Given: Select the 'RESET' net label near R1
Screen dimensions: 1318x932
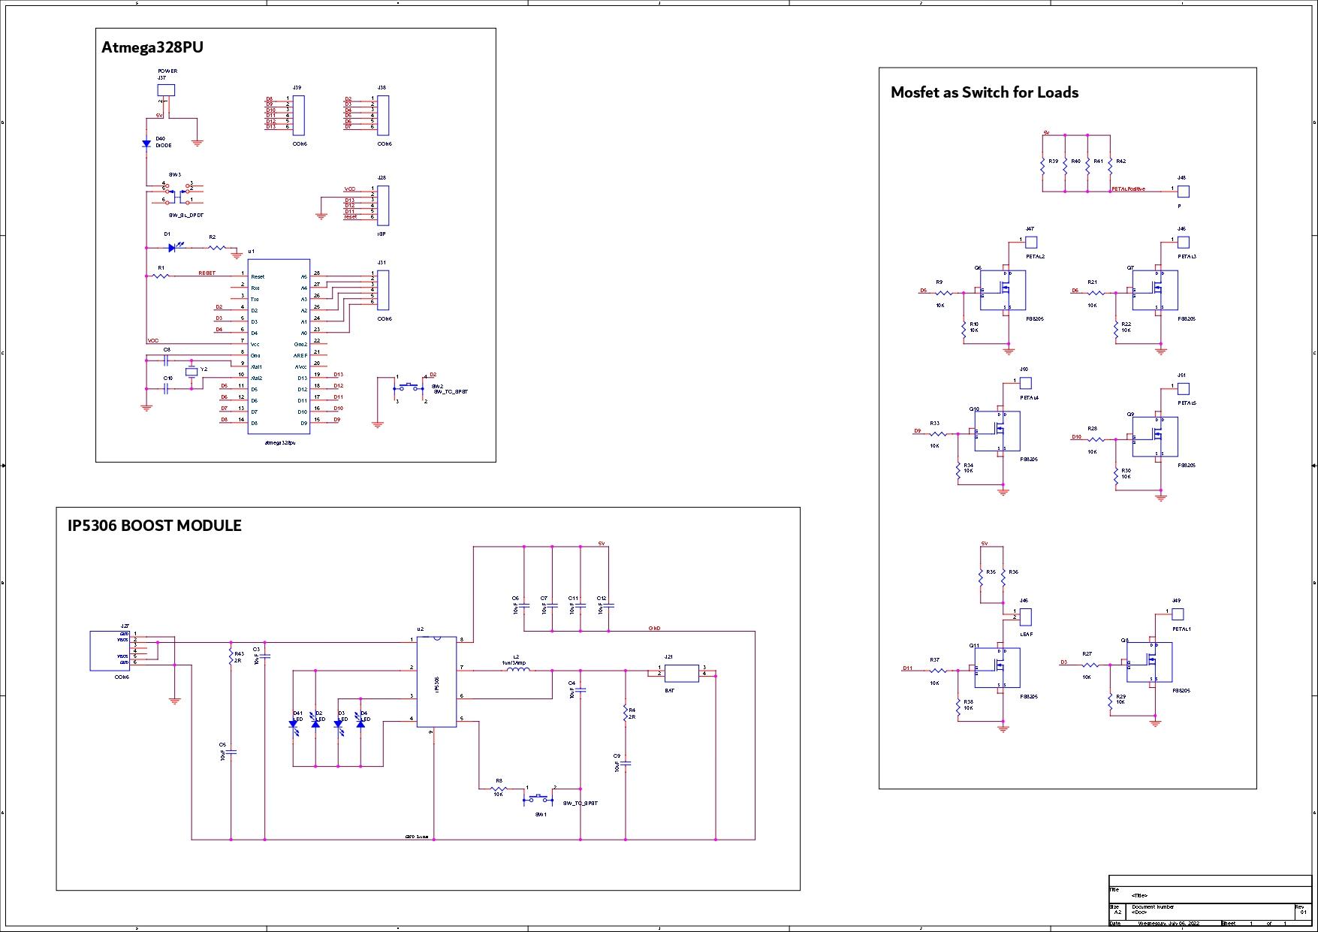Looking at the screenshot, I should point(207,273).
